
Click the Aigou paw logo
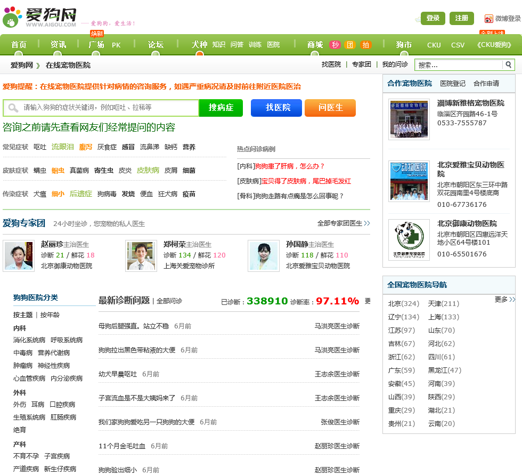[x=12, y=17]
